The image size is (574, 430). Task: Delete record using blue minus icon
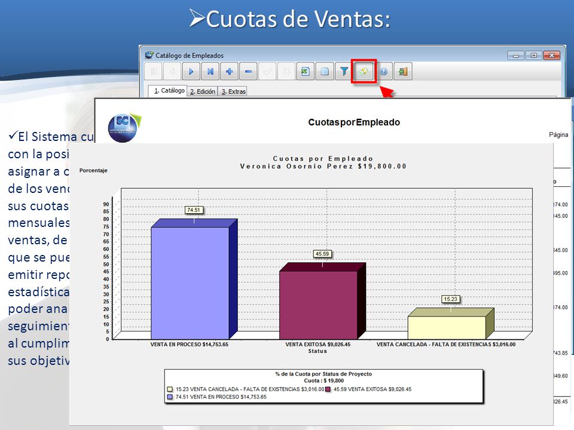tap(248, 71)
